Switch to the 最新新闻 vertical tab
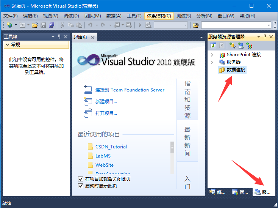 187,141
